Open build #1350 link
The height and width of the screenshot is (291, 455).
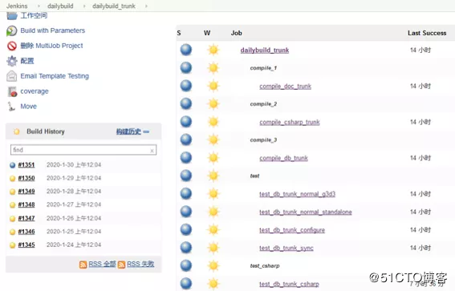(26, 178)
